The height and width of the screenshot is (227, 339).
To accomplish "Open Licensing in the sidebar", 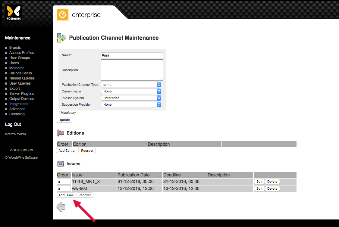I will click(17, 114).
